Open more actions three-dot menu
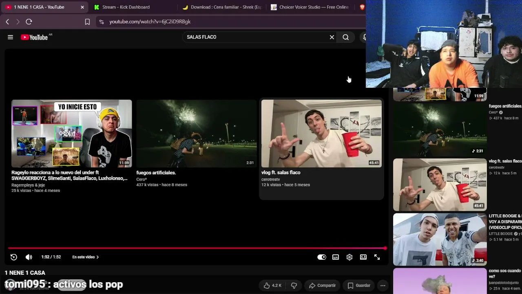This screenshot has height=294, width=522. [383, 285]
